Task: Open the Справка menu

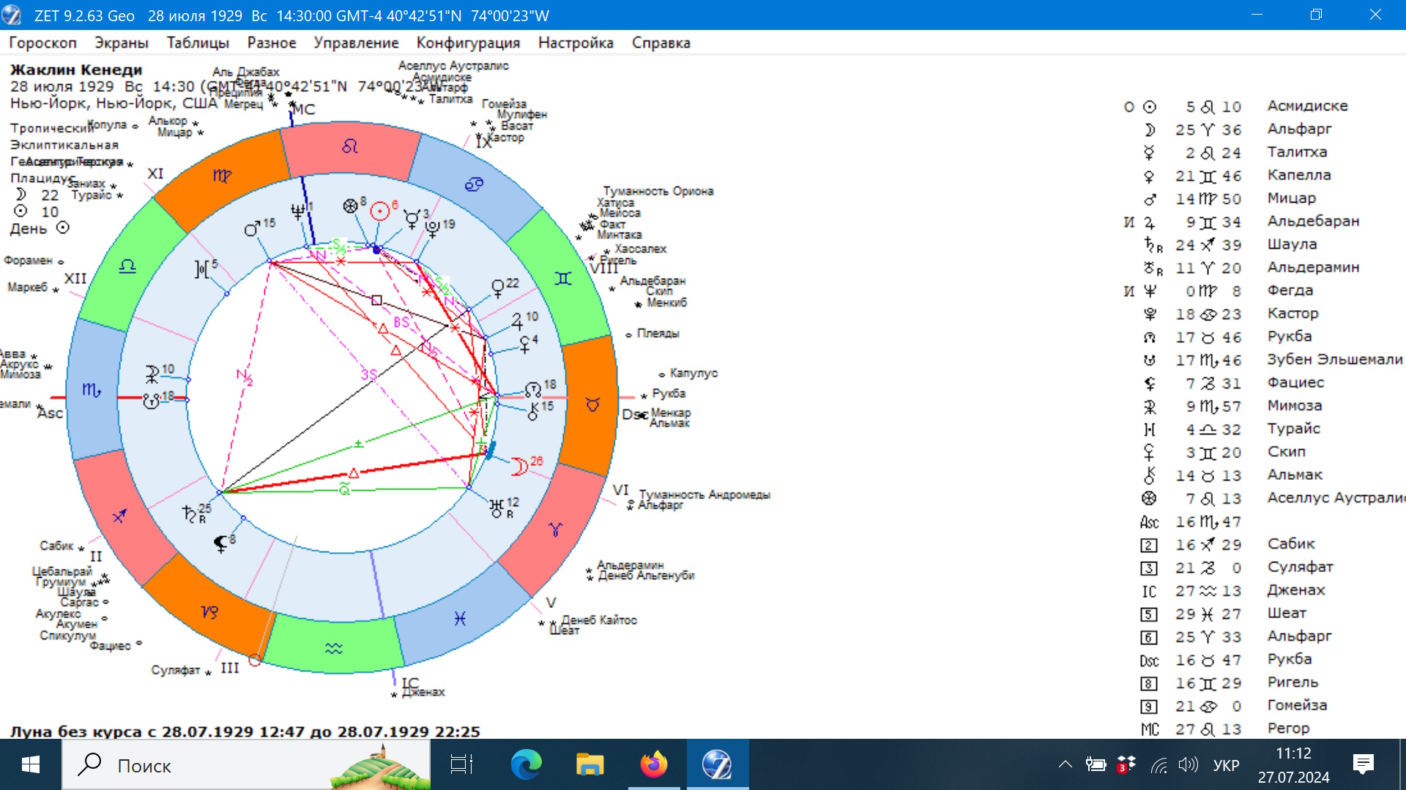Action: tap(661, 42)
